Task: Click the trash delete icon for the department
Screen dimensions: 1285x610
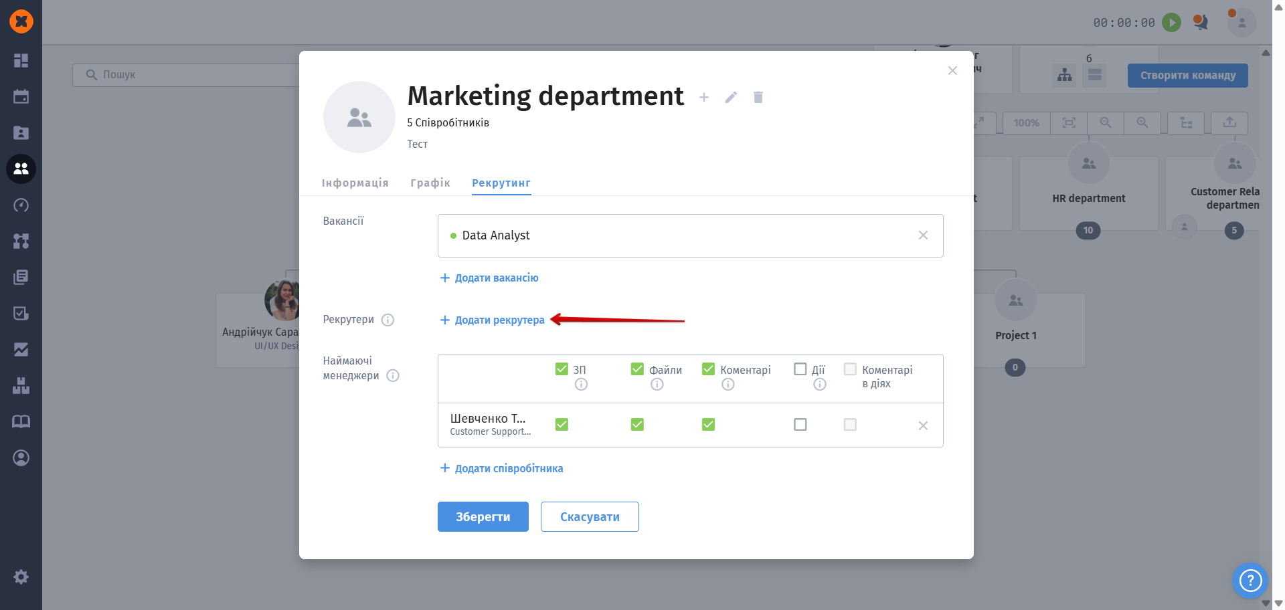Action: 758,98
